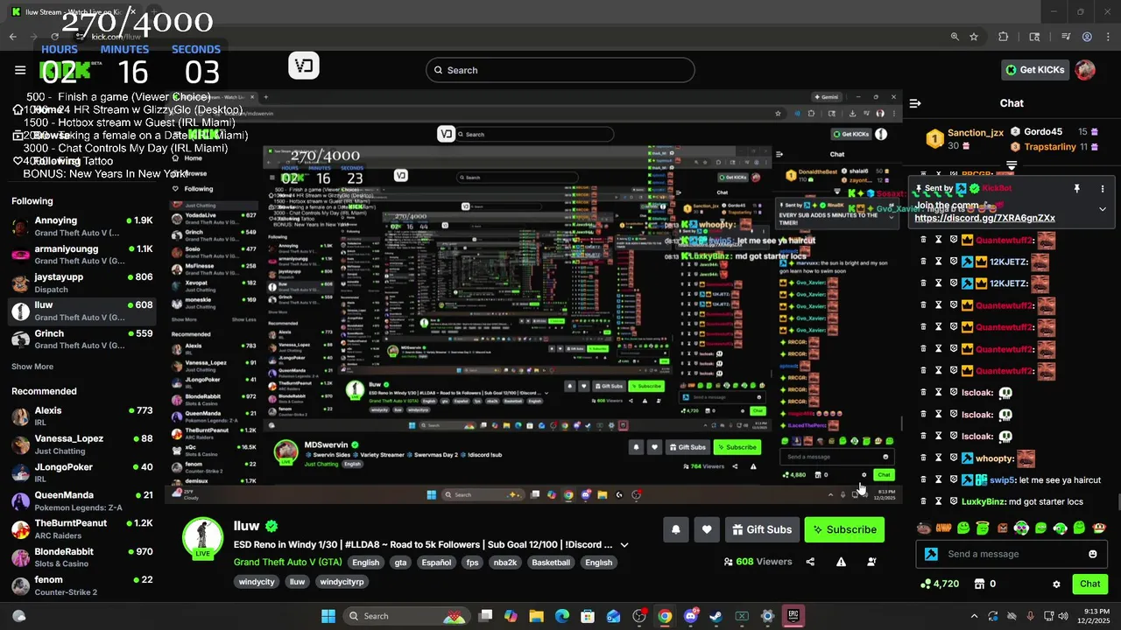Open Epic Games Launcher from taskbar
1121x630 pixels.
point(793,616)
